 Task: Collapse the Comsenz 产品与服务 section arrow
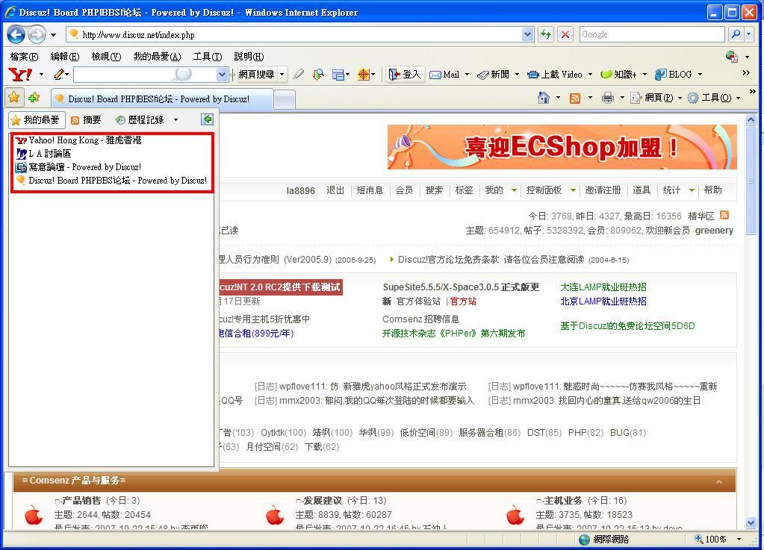point(719,481)
